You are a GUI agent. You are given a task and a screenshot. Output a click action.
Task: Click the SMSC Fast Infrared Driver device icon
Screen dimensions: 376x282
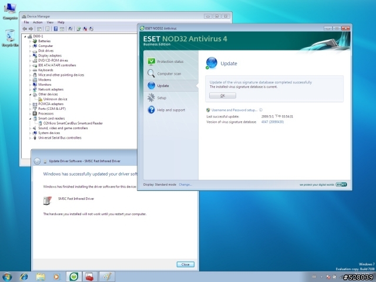(48, 200)
